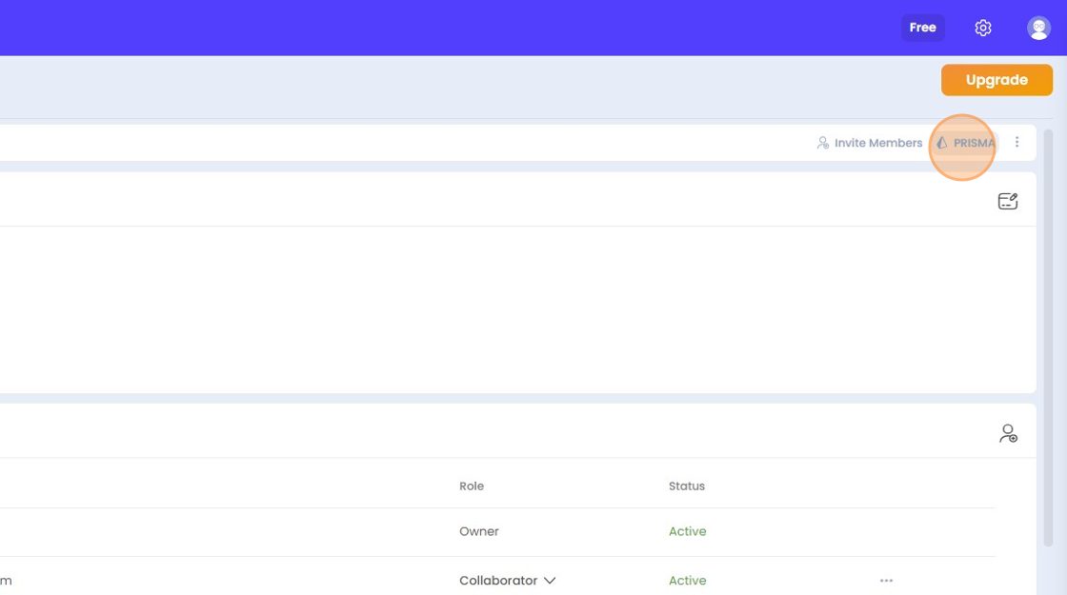Click the add member icon above table

[x=1008, y=434]
